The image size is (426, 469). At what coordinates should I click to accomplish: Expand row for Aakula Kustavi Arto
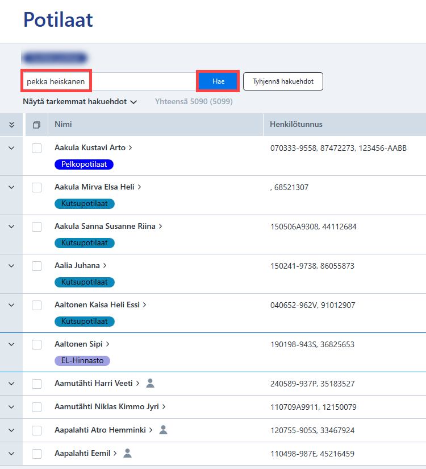coord(11,148)
